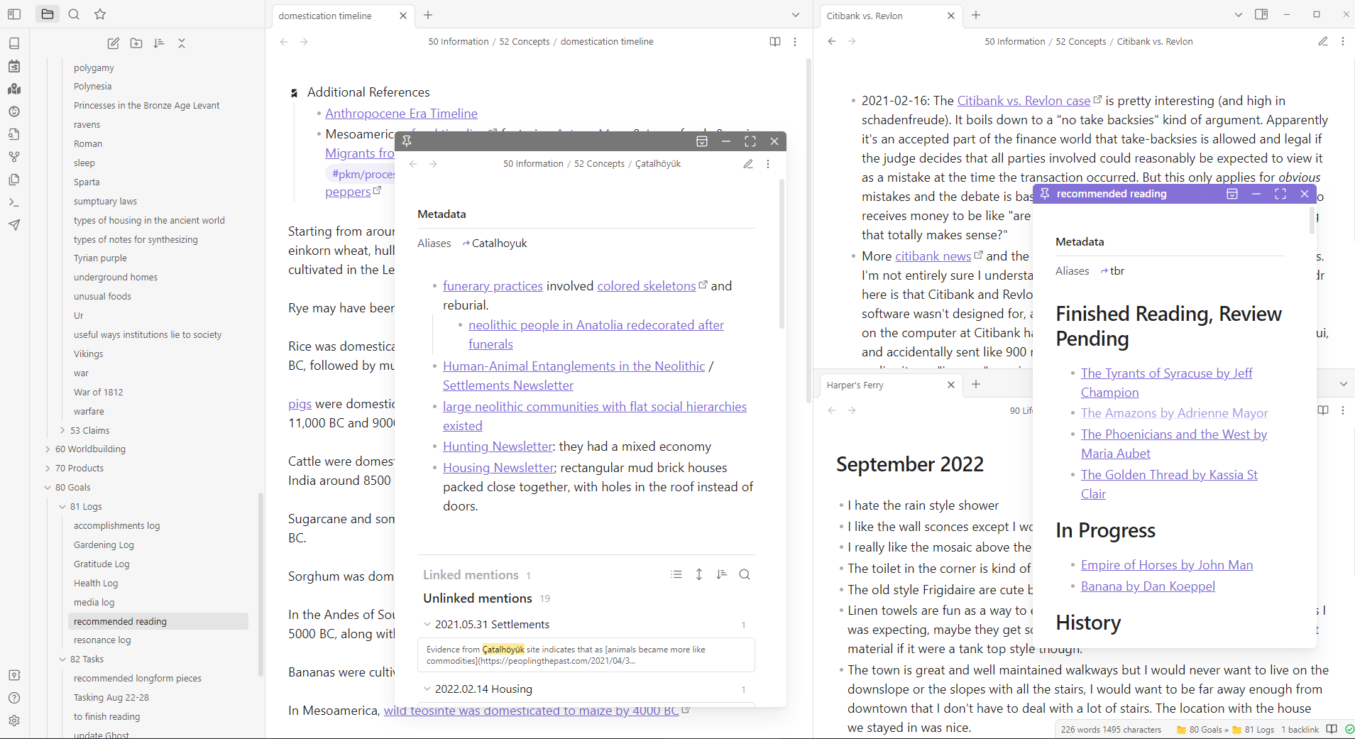This screenshot has width=1355, height=739.
Task: Create a new folder icon
Action: coord(136,43)
